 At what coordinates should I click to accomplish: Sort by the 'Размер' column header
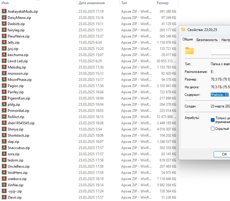click(163, 3)
